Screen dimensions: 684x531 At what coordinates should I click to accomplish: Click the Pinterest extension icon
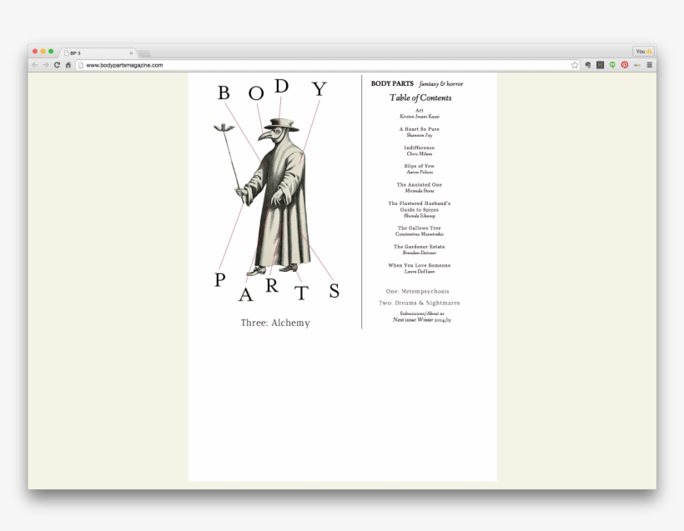coord(624,65)
